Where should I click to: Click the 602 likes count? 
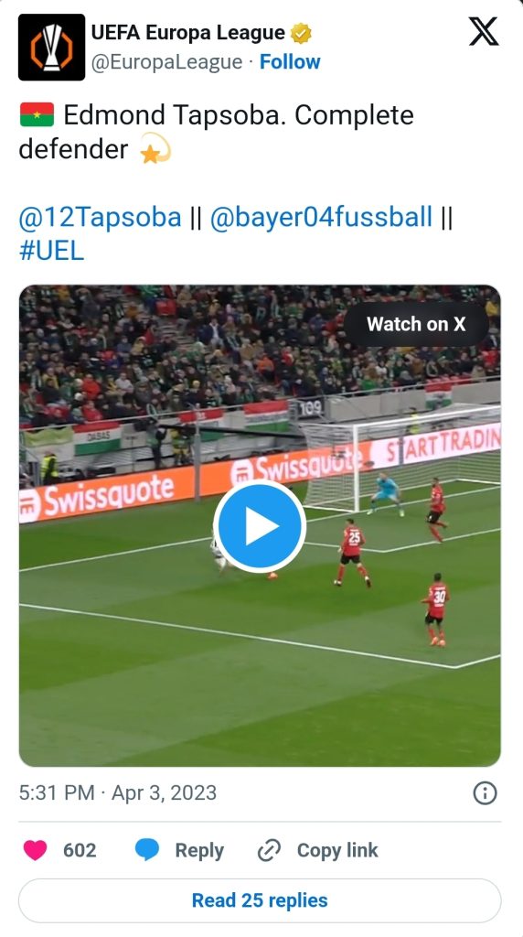pos(80,850)
